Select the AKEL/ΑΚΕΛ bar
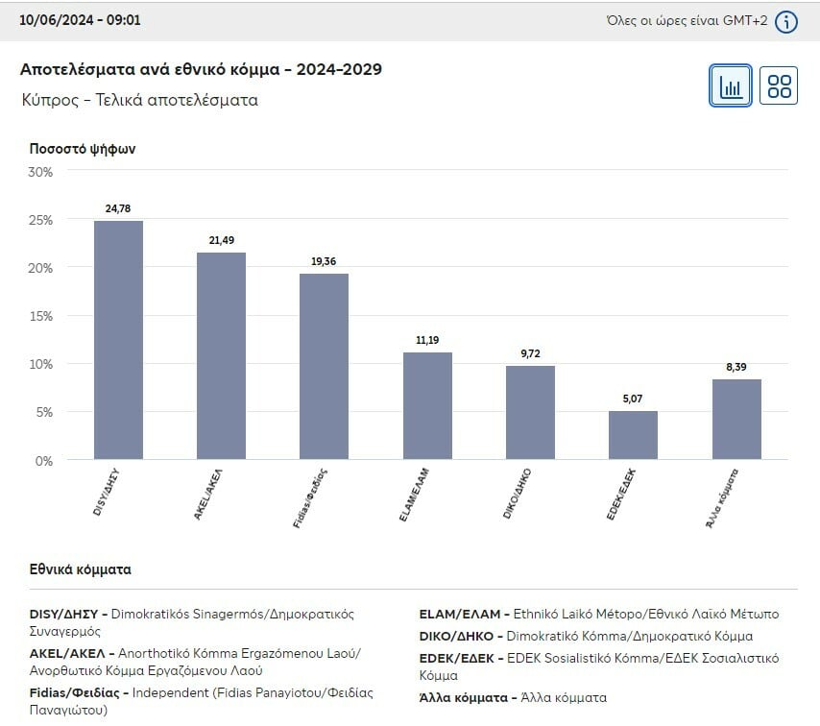 [221, 355]
